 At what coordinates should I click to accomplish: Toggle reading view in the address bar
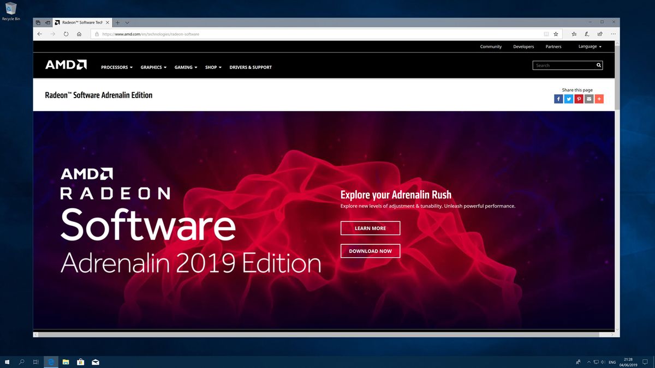tap(546, 34)
